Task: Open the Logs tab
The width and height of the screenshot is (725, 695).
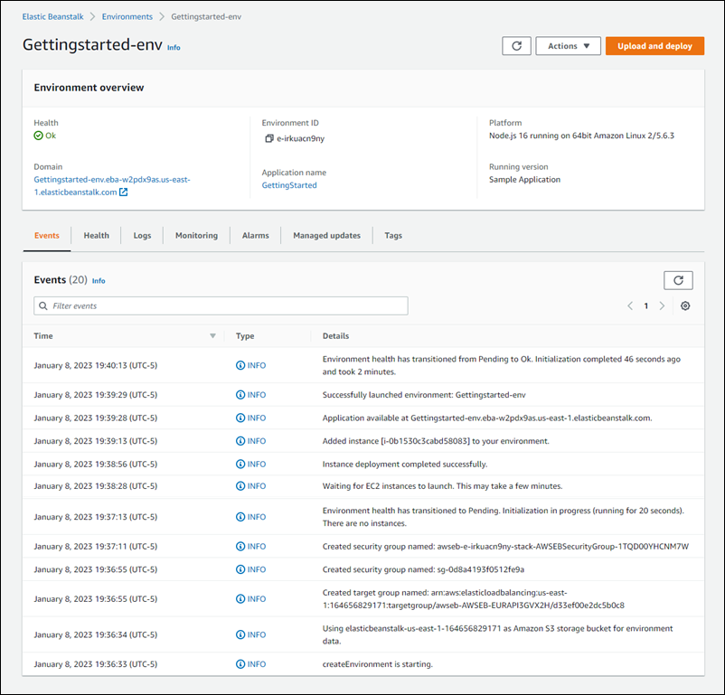Action: pyautogui.click(x=142, y=236)
